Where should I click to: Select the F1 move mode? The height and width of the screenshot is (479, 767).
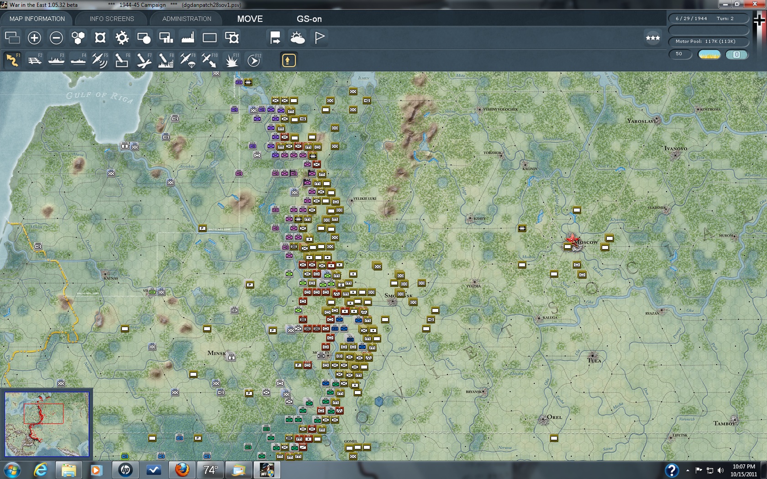pos(12,60)
